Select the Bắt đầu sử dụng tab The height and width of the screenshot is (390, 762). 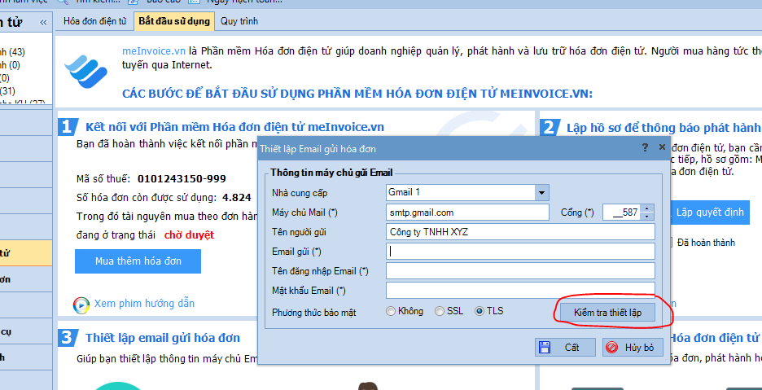coord(174,21)
